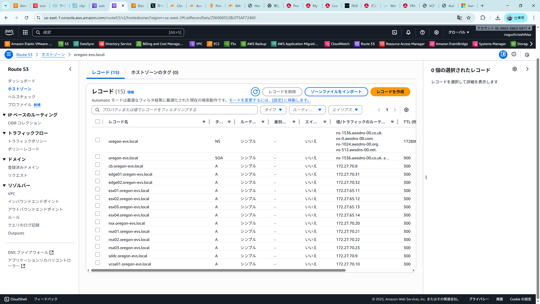Open AWS CloudShell icon in top bar
The image size is (540, 304).
[x=395, y=32]
